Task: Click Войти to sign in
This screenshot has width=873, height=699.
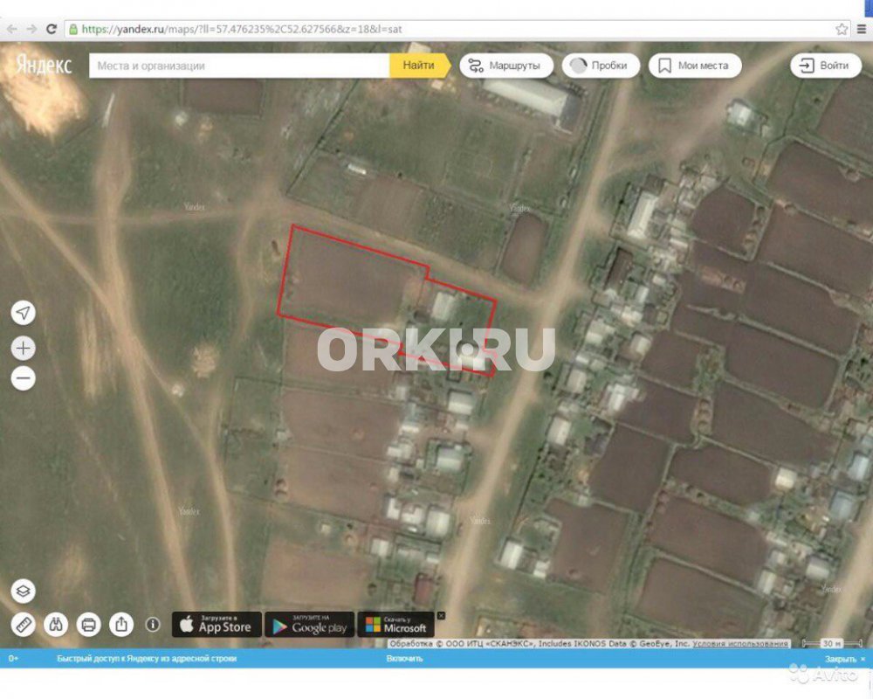Action: [825, 66]
